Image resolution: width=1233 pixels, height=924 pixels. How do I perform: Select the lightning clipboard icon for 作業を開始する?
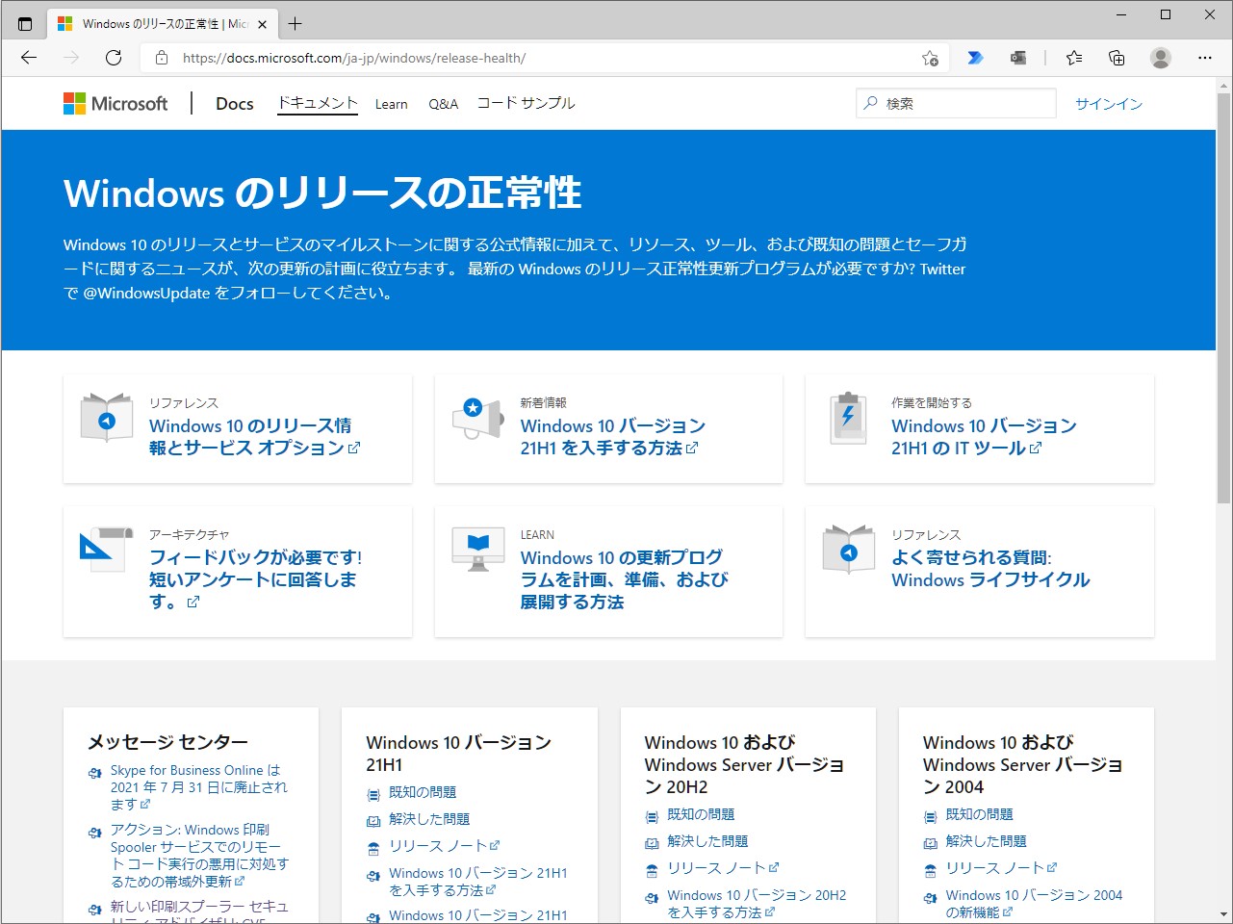[x=848, y=418]
